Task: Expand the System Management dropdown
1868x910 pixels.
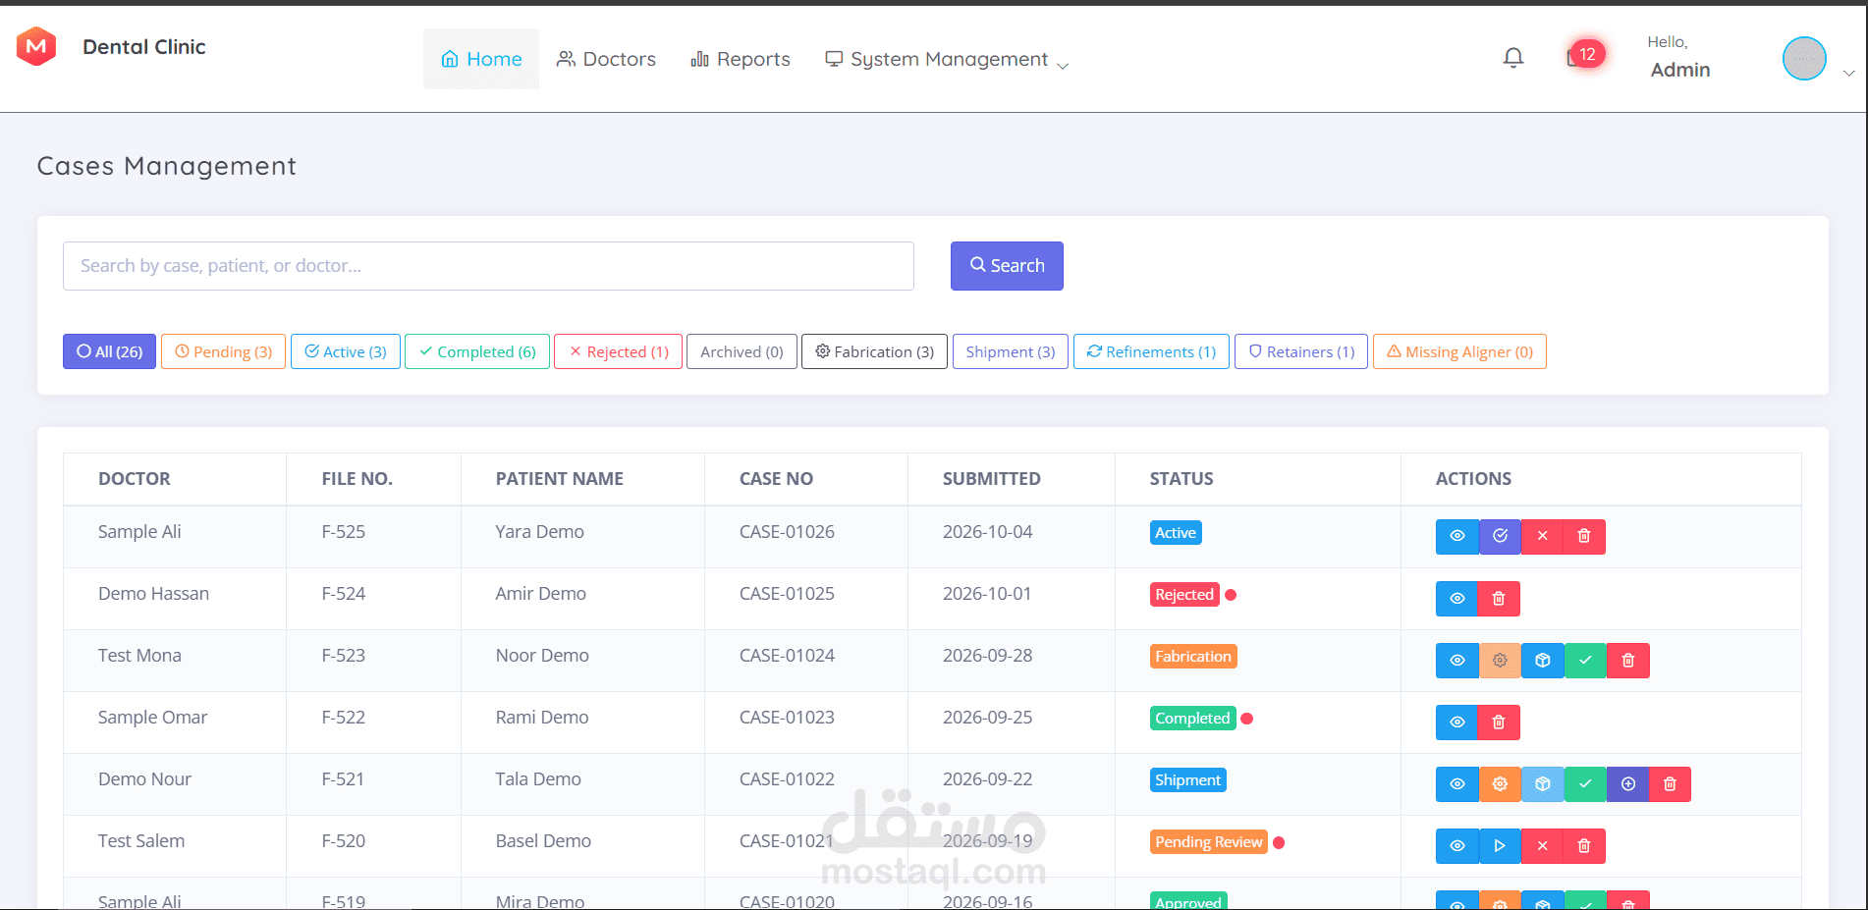Action: pyautogui.click(x=947, y=59)
